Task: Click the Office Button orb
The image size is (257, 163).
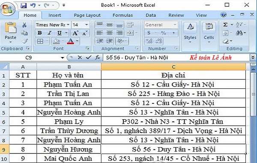Action: coord(8,9)
